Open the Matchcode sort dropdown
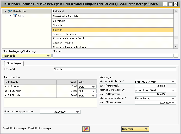181x134 pixels. (x=48, y=56)
